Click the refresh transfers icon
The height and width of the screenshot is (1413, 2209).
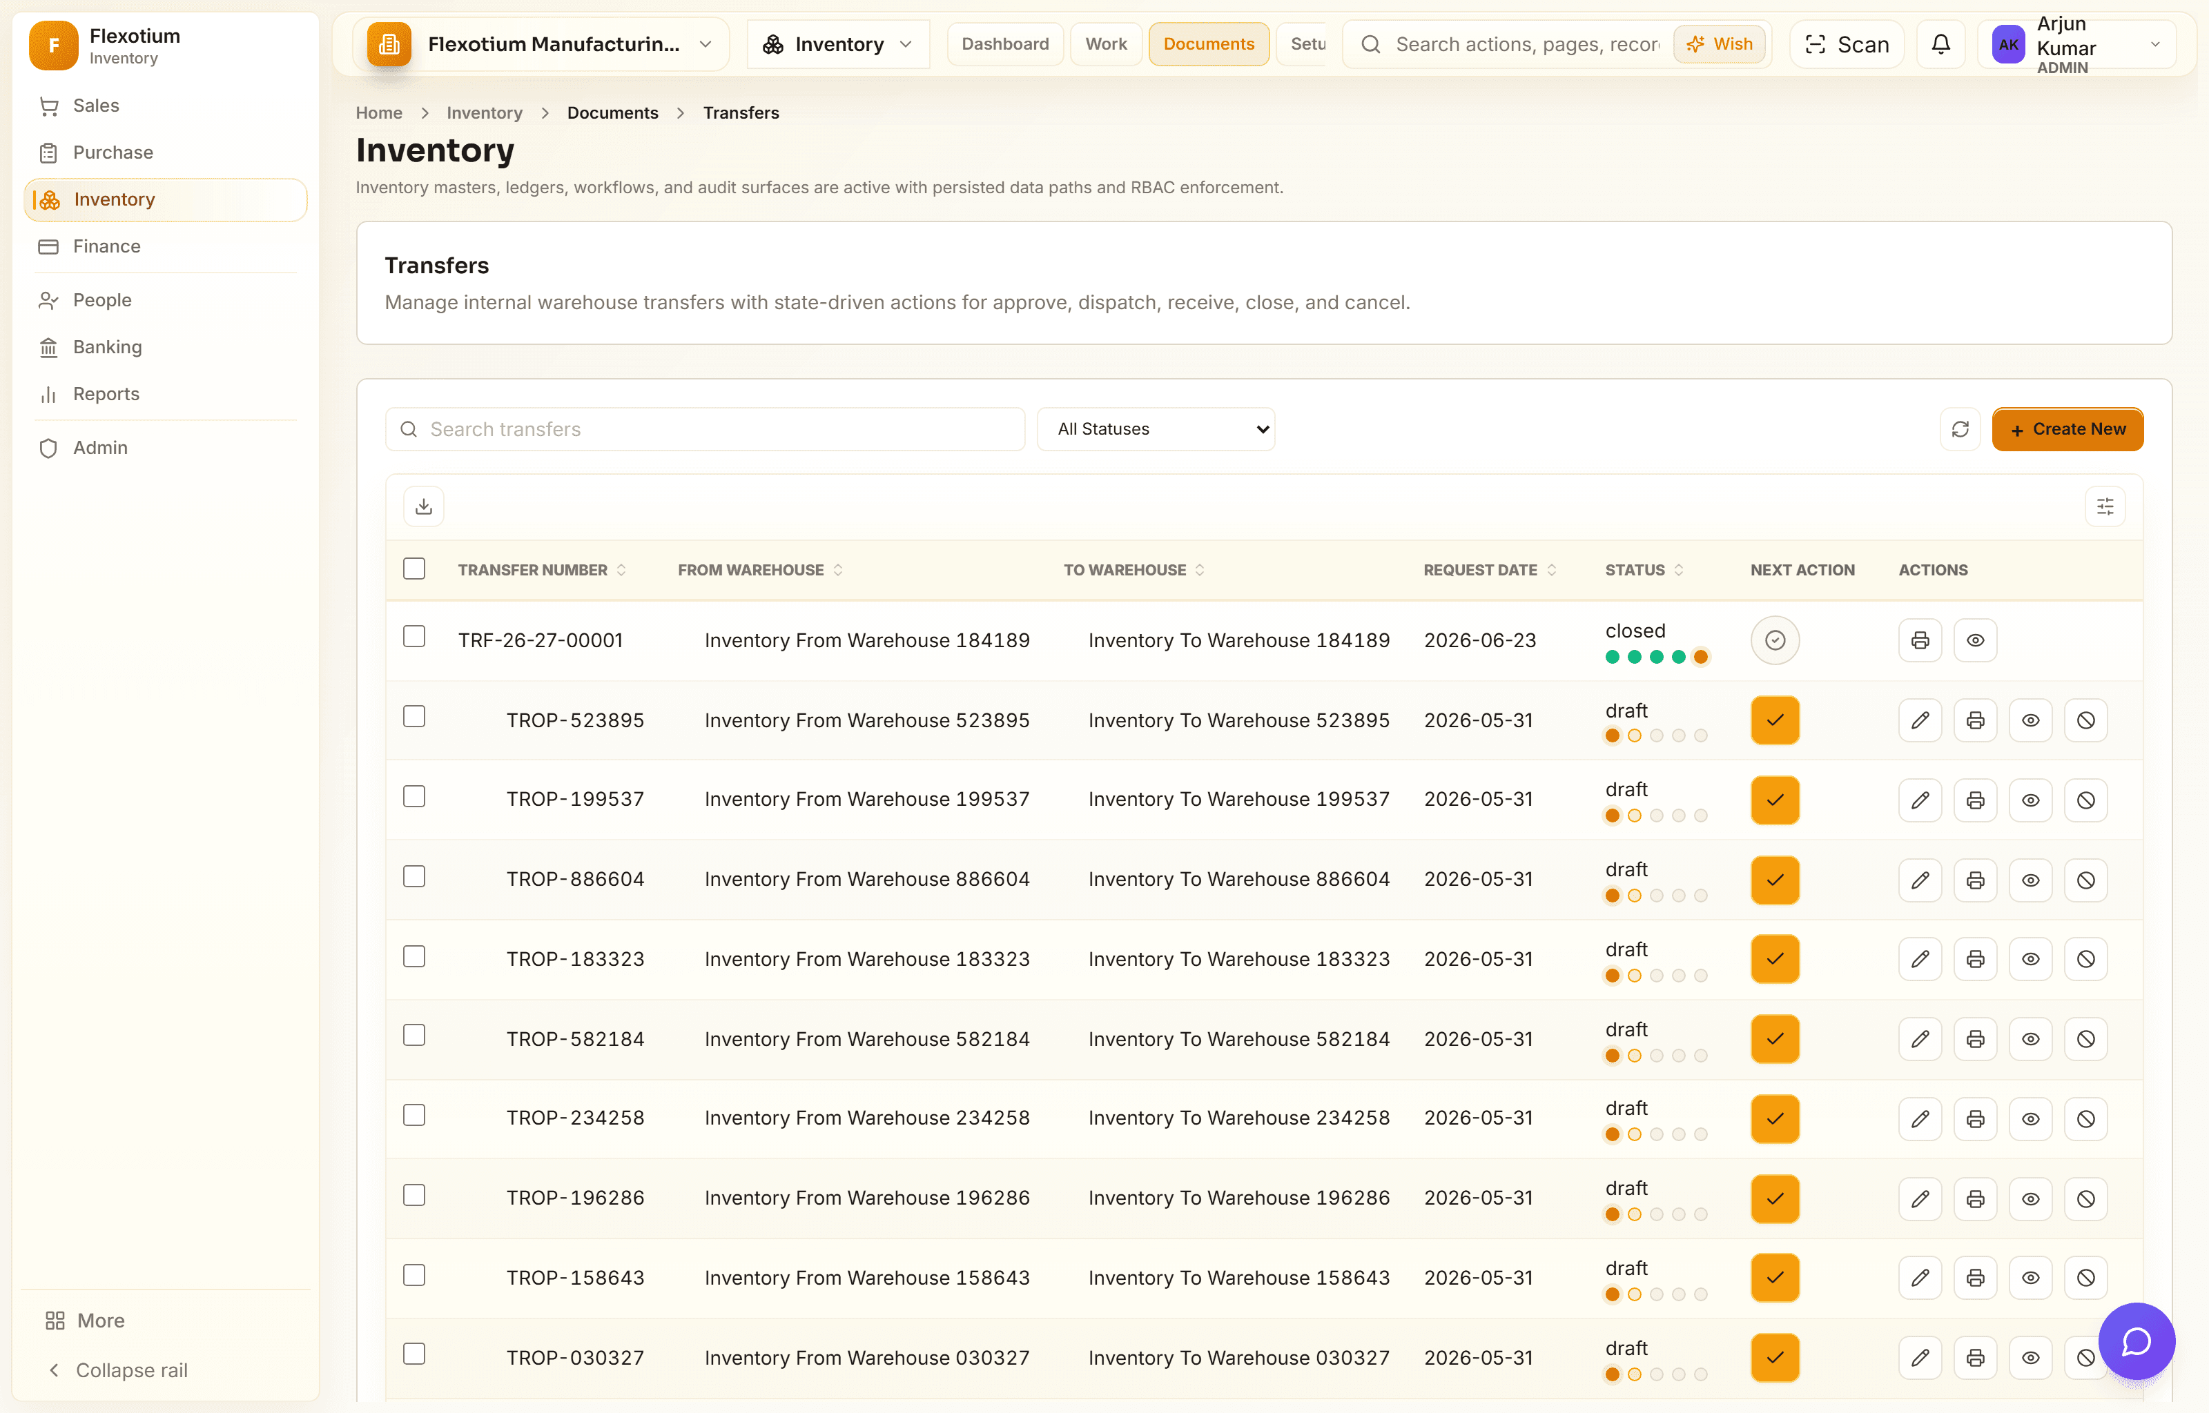[1959, 429]
